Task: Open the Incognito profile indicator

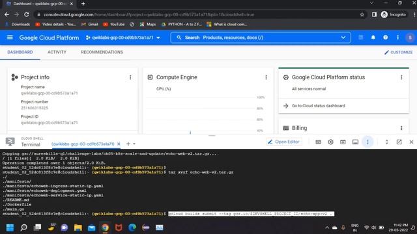Action: (394, 14)
